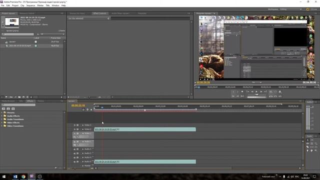Step forward one frame in Program monitor
The width and height of the screenshot is (320, 180).
pyautogui.click(x=261, y=91)
